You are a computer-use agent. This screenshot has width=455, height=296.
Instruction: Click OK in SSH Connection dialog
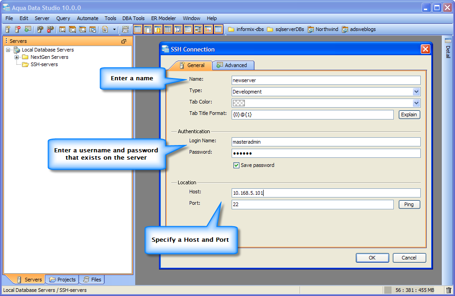[372, 258]
